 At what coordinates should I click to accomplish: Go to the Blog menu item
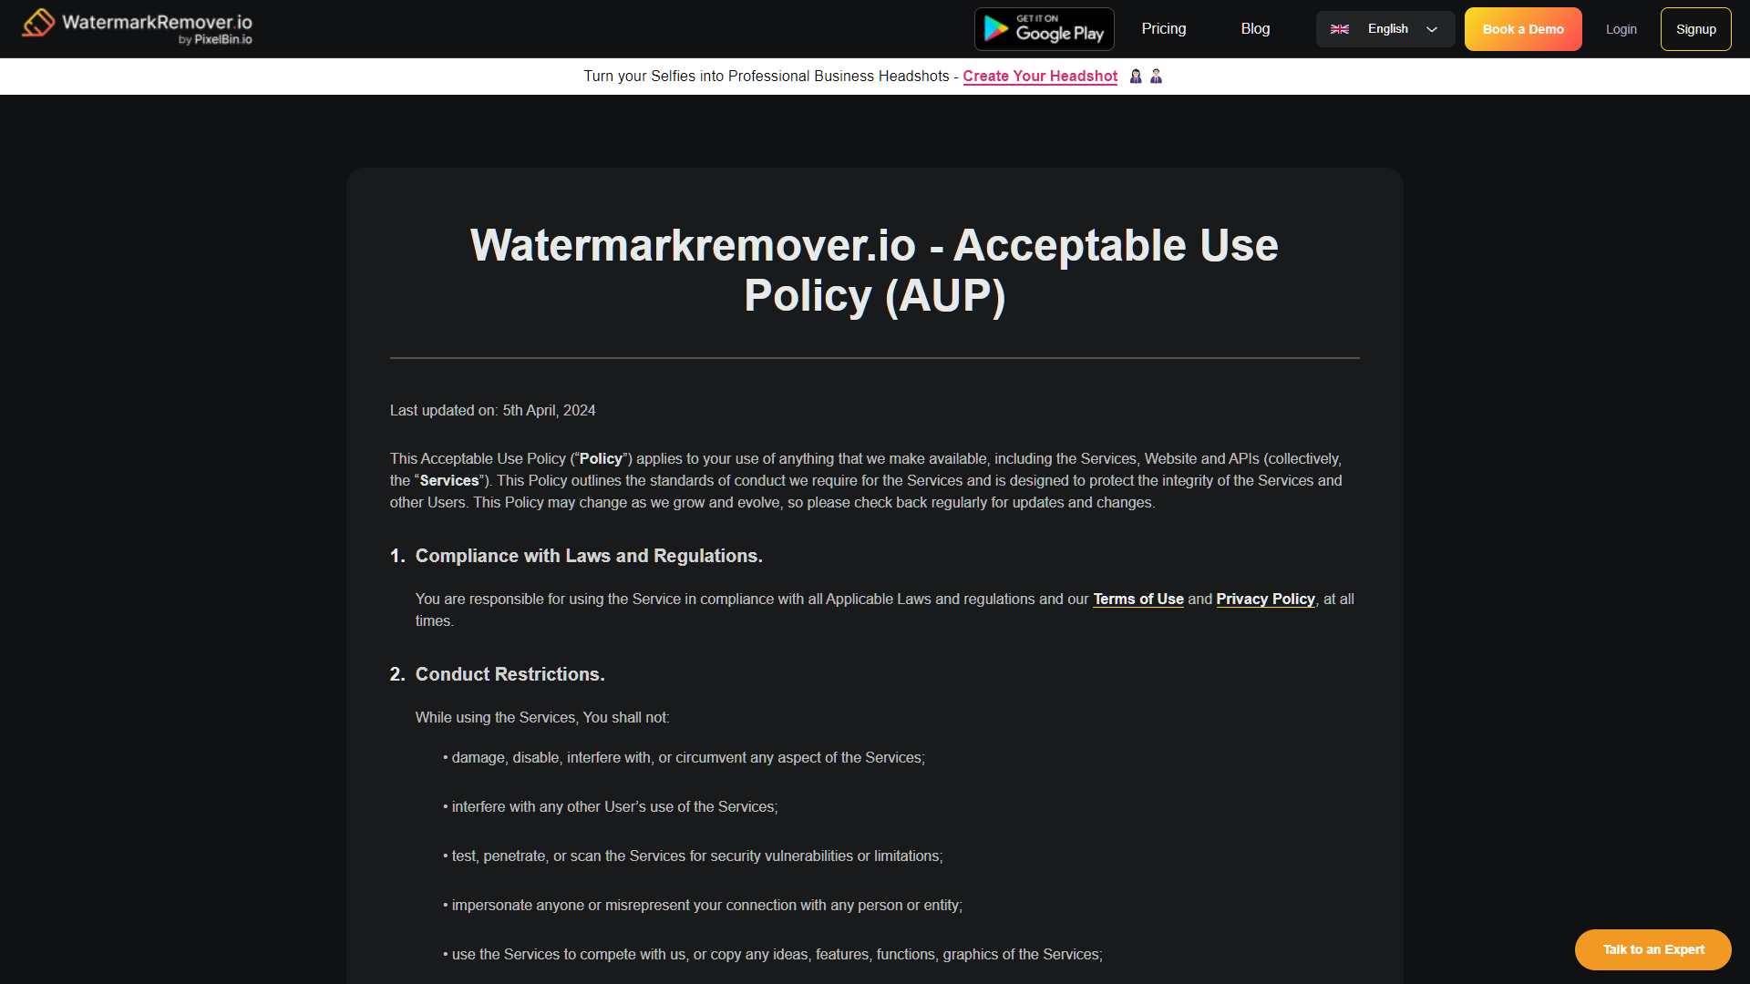click(x=1255, y=29)
